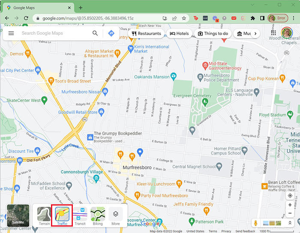Go back with the browser back arrow
This screenshot has width=300, height=233.
(x=7, y=18)
